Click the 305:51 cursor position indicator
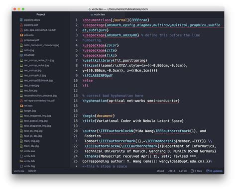Image resolution: width=236 pixels, height=191 pixels. [32, 171]
